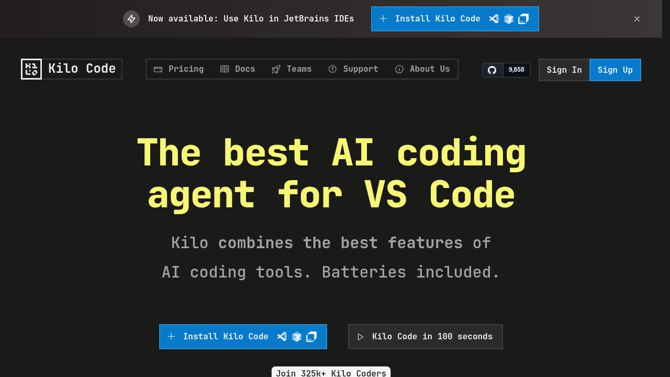The image size is (670, 377).
Task: Click the play triangle icon on video button
Action: pyautogui.click(x=360, y=337)
